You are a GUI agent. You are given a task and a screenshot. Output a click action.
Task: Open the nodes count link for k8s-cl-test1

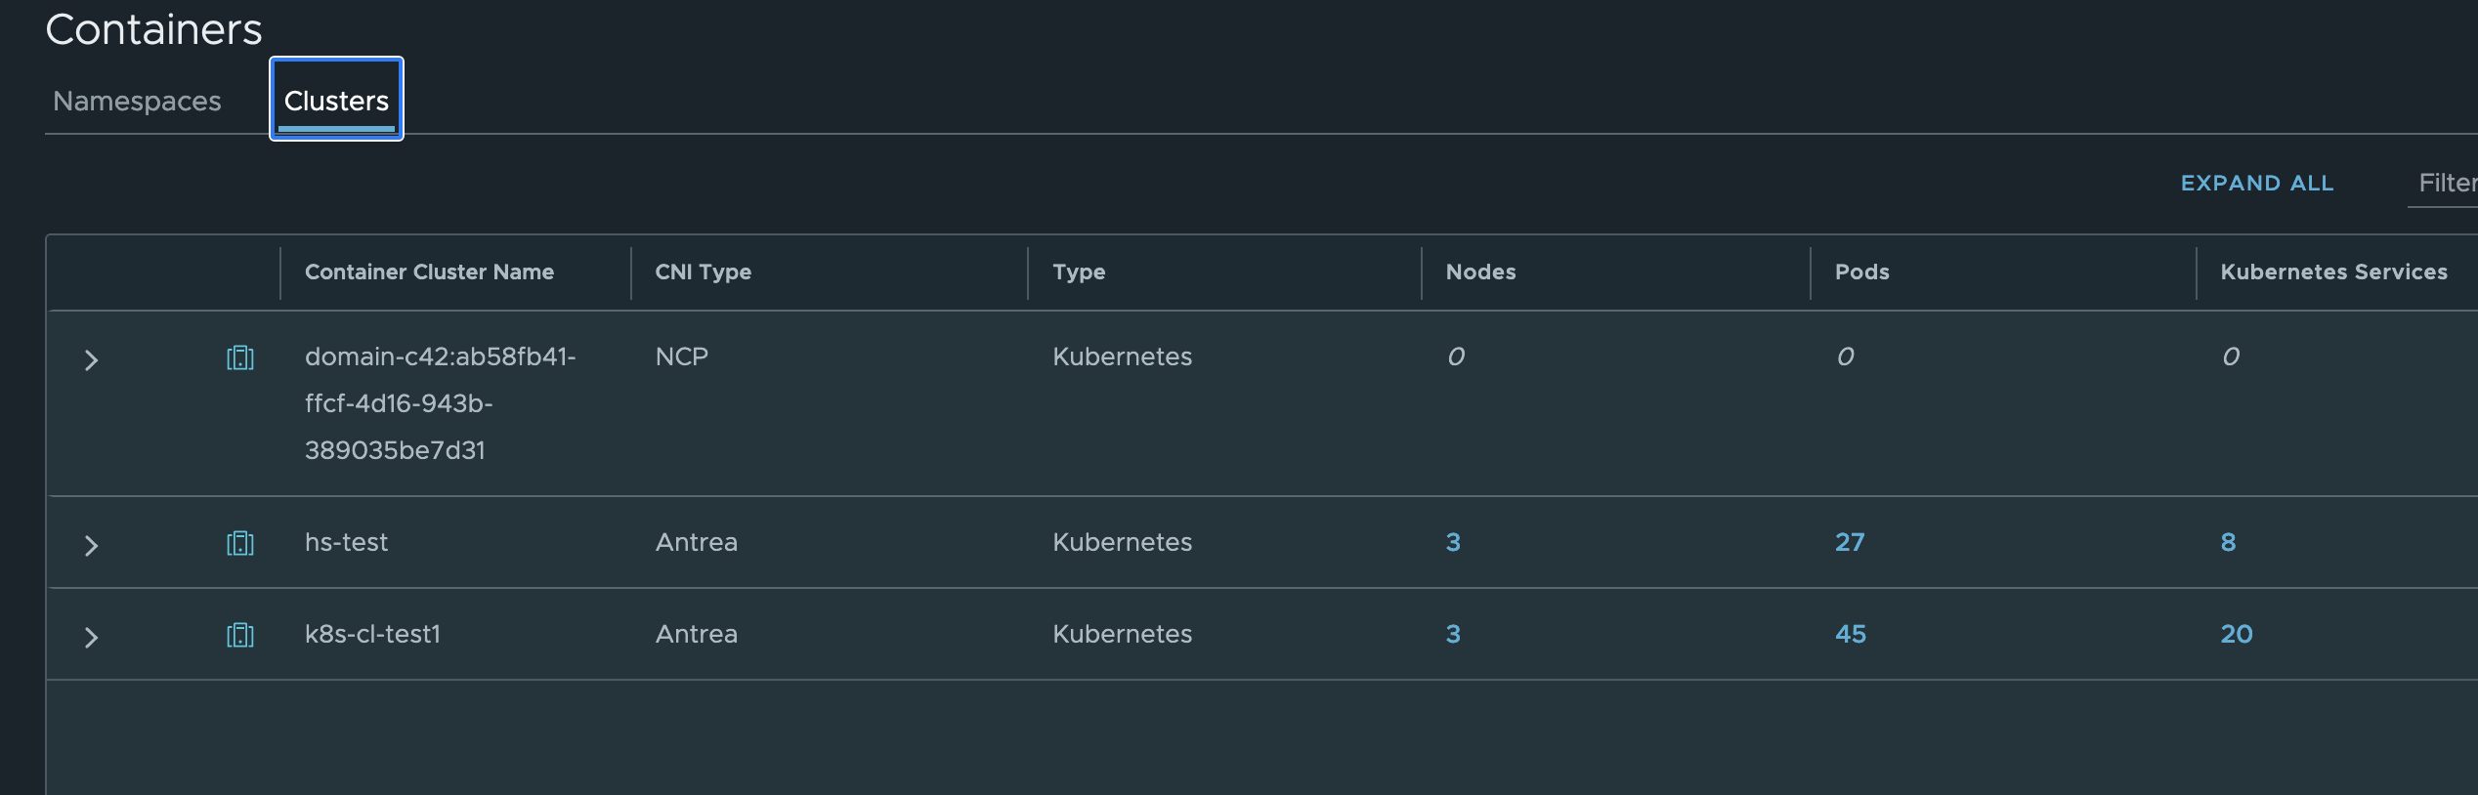click(x=1453, y=634)
